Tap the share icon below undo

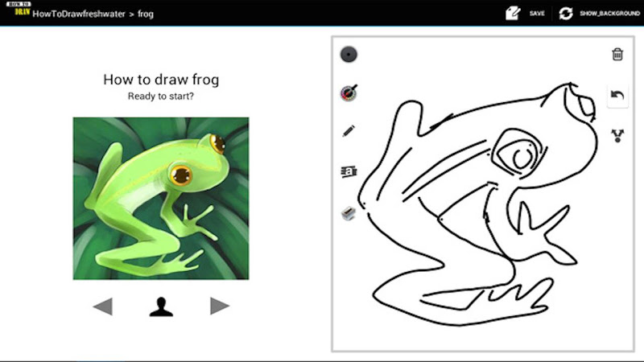(617, 135)
